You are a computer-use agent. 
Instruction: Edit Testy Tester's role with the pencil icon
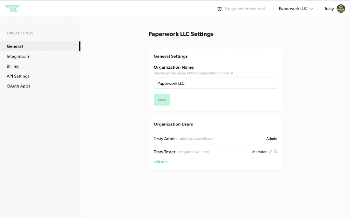tap(270, 152)
